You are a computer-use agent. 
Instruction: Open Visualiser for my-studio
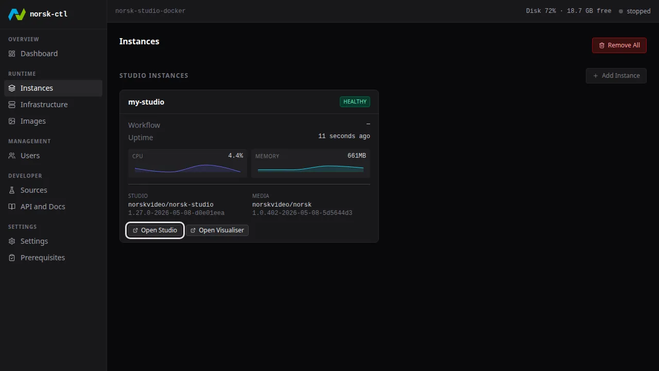click(217, 230)
